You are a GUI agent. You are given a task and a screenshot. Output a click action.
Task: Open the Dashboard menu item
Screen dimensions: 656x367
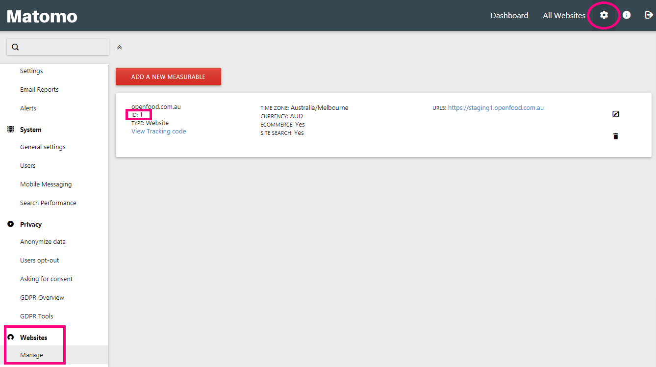[509, 15]
